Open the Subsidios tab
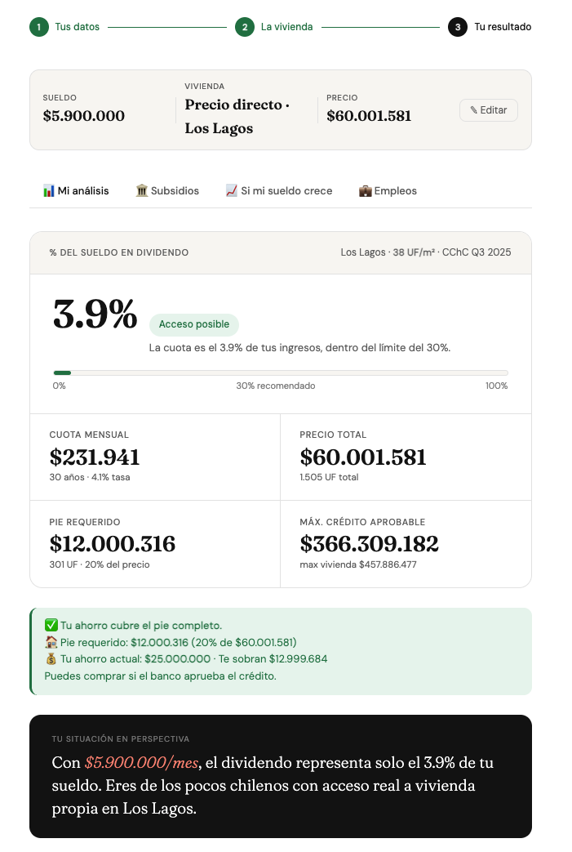The width and height of the screenshot is (572, 852). click(167, 191)
